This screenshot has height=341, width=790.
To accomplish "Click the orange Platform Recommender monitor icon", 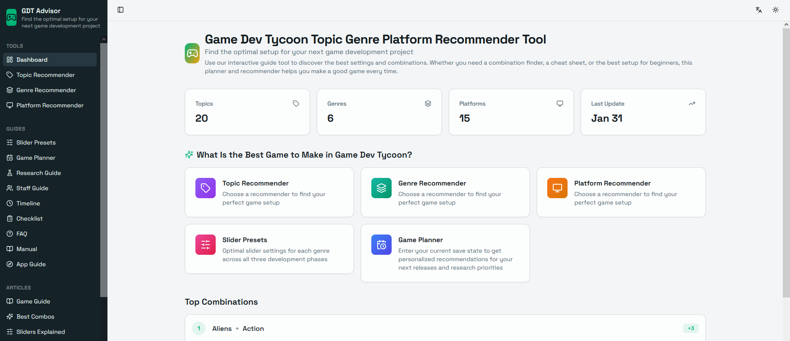I will (557, 188).
